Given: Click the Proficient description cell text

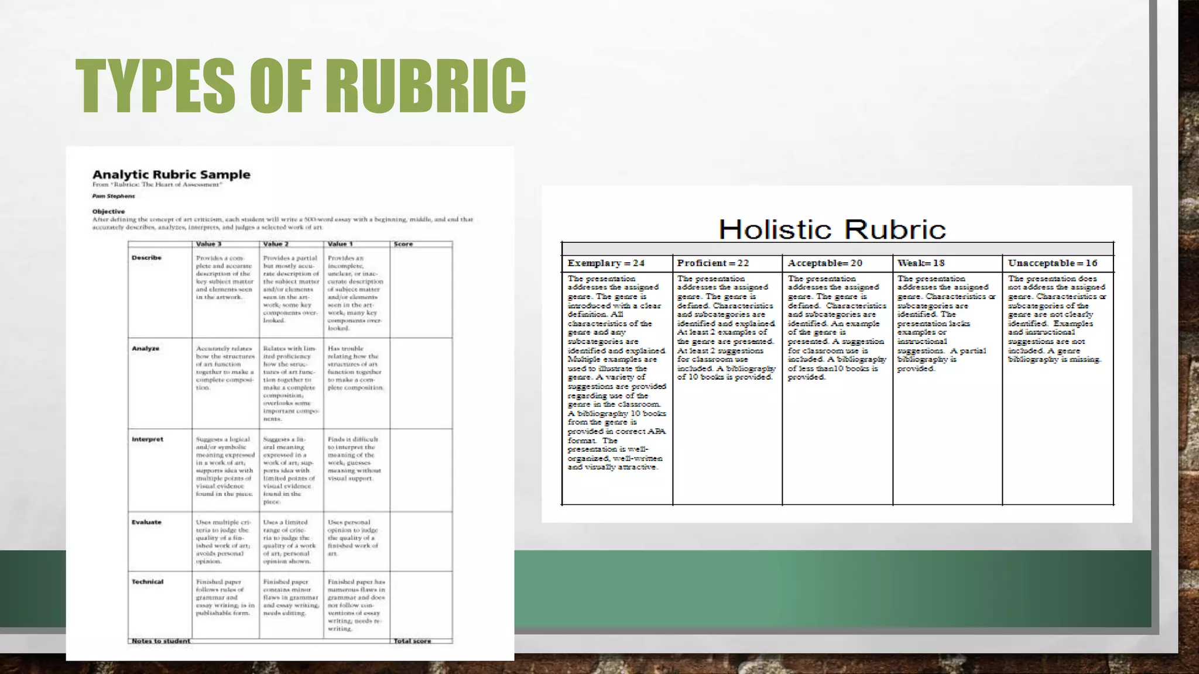Looking at the screenshot, I should click(x=727, y=328).
